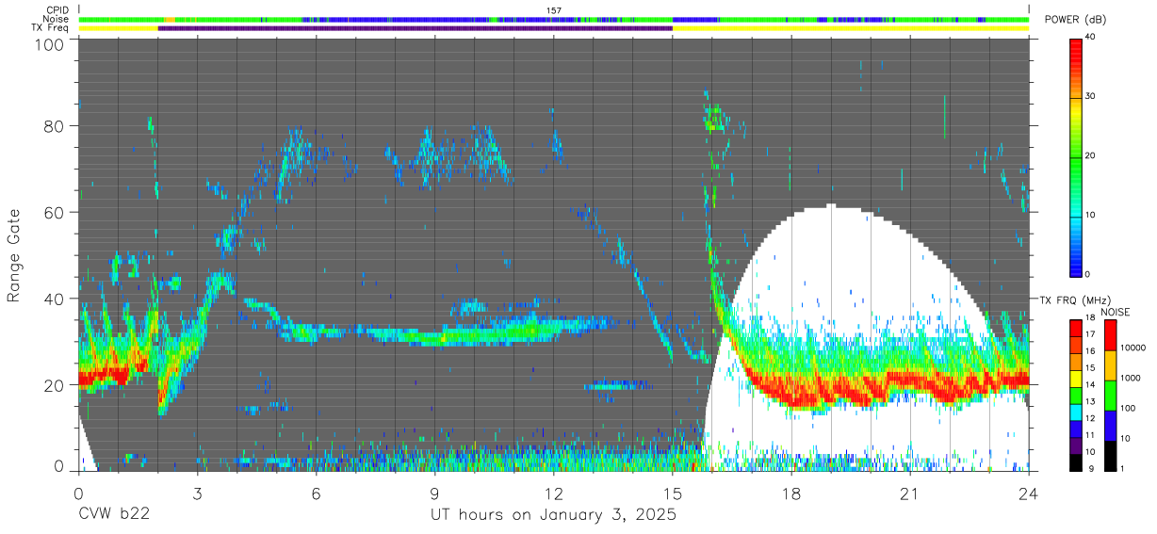Screen dimensions: 1157x534
Task: Click the black segment of NOISE color bar
Action: [1111, 456]
